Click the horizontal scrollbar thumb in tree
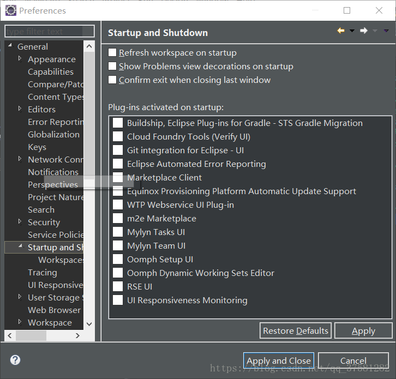 pyautogui.click(x=31, y=335)
